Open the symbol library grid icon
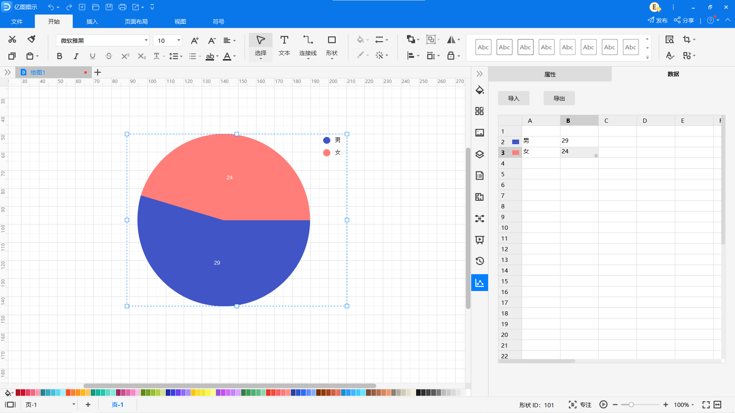 (480, 111)
